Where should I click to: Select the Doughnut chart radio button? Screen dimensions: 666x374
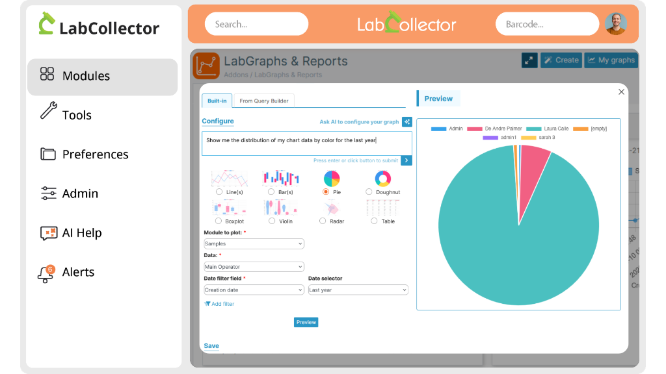point(369,192)
